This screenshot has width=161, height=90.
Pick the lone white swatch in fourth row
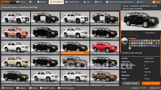click(130, 48)
